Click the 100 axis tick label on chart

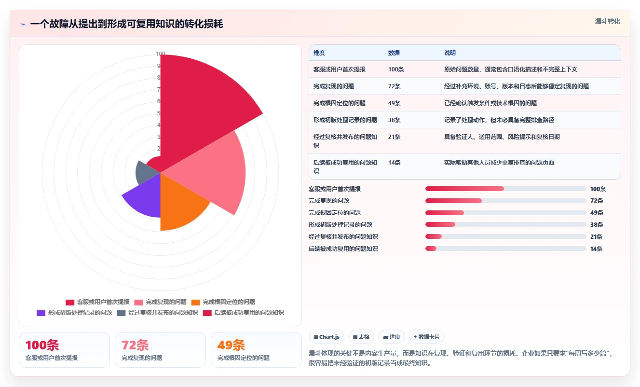tap(161, 54)
